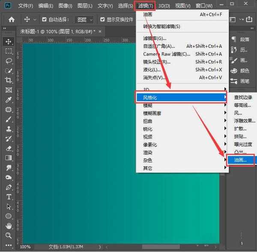Toggle the 自动选择 checkbox
Screen dimensions: 257x252
[45, 20]
